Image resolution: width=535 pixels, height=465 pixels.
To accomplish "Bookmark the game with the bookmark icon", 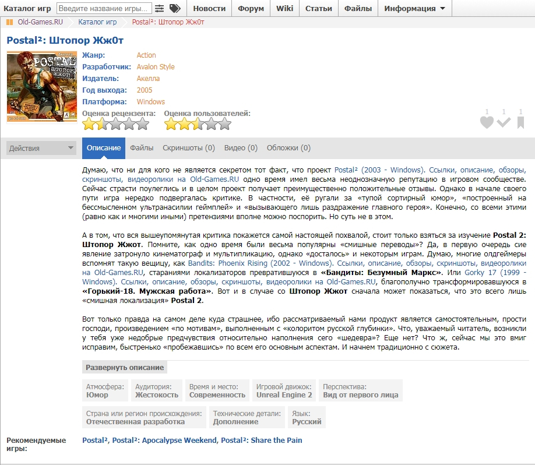I will [520, 122].
